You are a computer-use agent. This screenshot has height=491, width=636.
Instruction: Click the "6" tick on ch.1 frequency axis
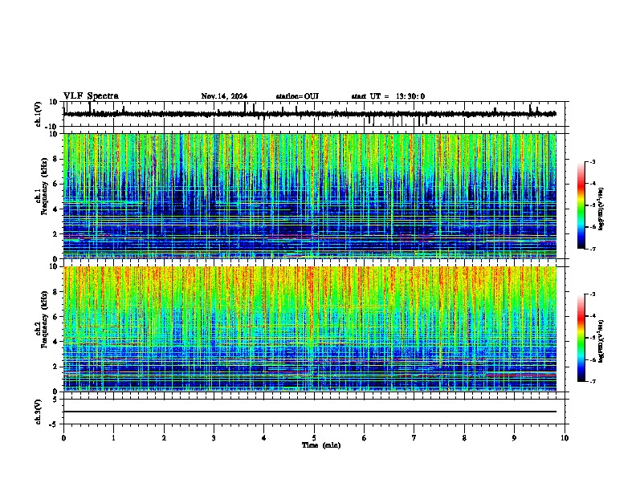coord(56,184)
